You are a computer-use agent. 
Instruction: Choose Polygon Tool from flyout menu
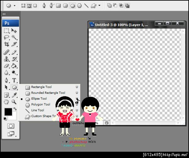coord(49,104)
